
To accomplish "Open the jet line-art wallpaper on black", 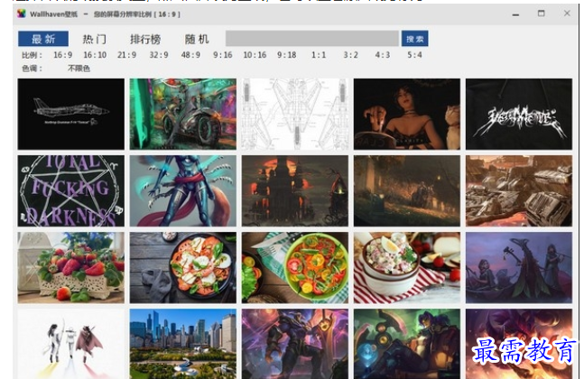I will [x=70, y=114].
